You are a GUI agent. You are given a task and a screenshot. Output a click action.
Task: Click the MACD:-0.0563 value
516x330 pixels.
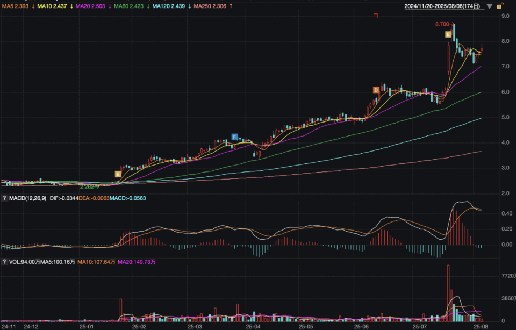(128, 198)
